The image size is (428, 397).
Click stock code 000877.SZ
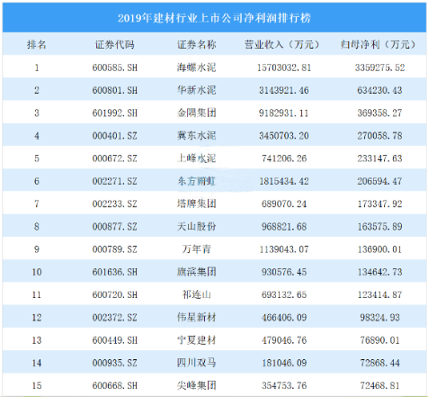point(115,227)
